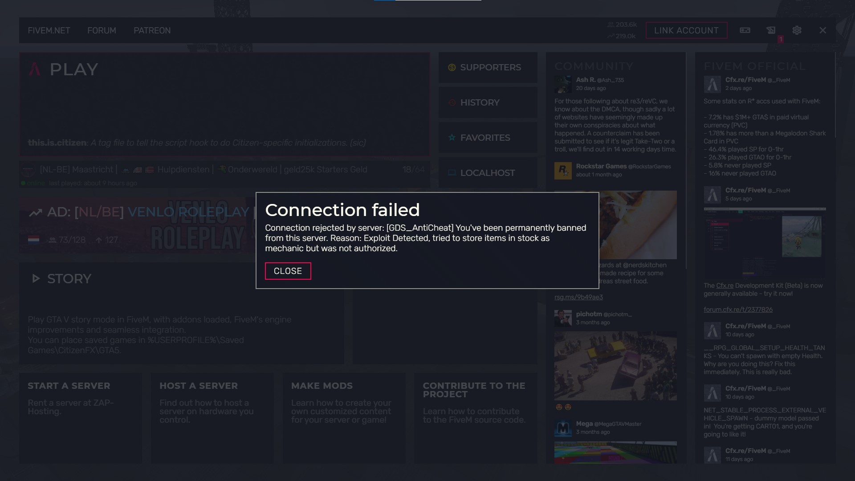This screenshot has width=855, height=481.
Task: Open FIVEM.NET link in top bar
Action: click(49, 30)
